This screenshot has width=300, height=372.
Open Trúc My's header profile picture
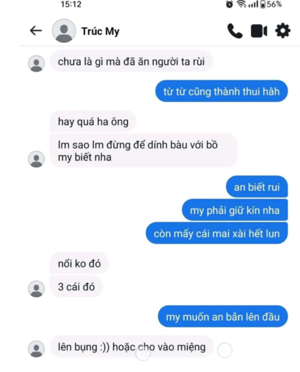pyautogui.click(x=64, y=31)
